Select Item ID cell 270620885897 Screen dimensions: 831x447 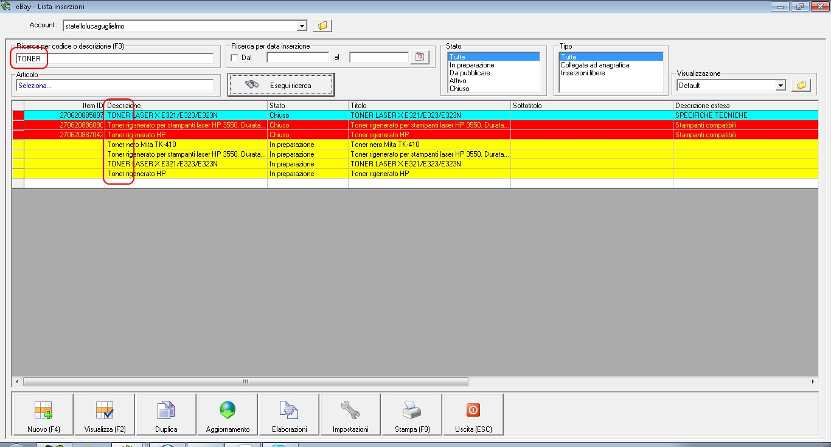click(64, 115)
